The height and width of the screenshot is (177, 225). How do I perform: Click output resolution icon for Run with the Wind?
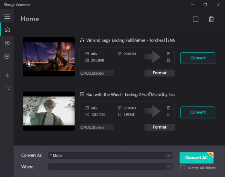[169, 114]
